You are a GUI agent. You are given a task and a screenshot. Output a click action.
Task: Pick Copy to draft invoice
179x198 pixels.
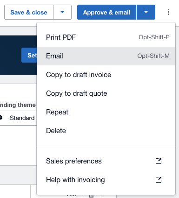pos(106,75)
